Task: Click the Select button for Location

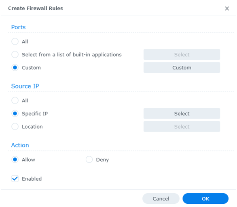Action: [x=182, y=127]
